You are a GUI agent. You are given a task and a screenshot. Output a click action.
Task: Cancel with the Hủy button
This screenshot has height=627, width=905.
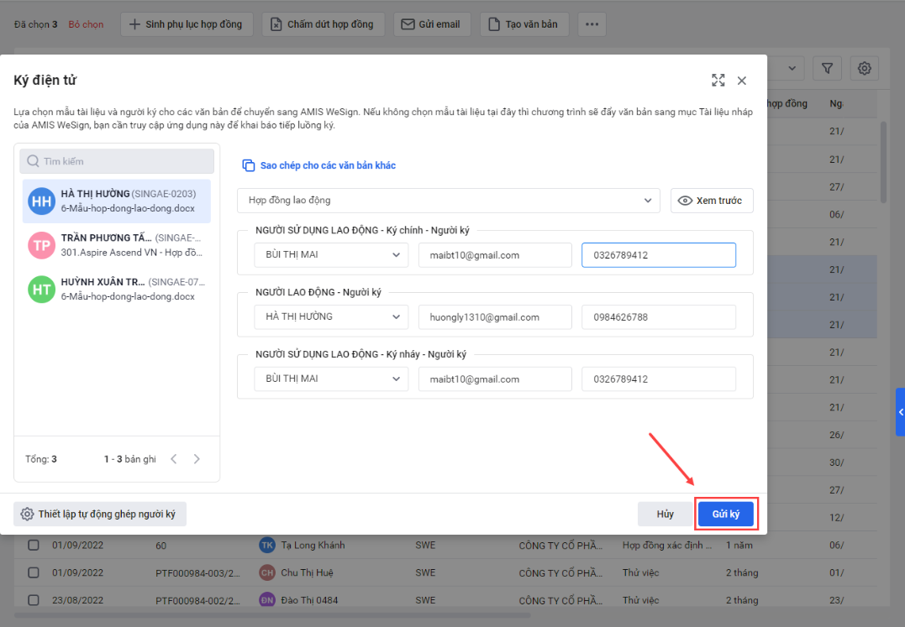tap(665, 514)
